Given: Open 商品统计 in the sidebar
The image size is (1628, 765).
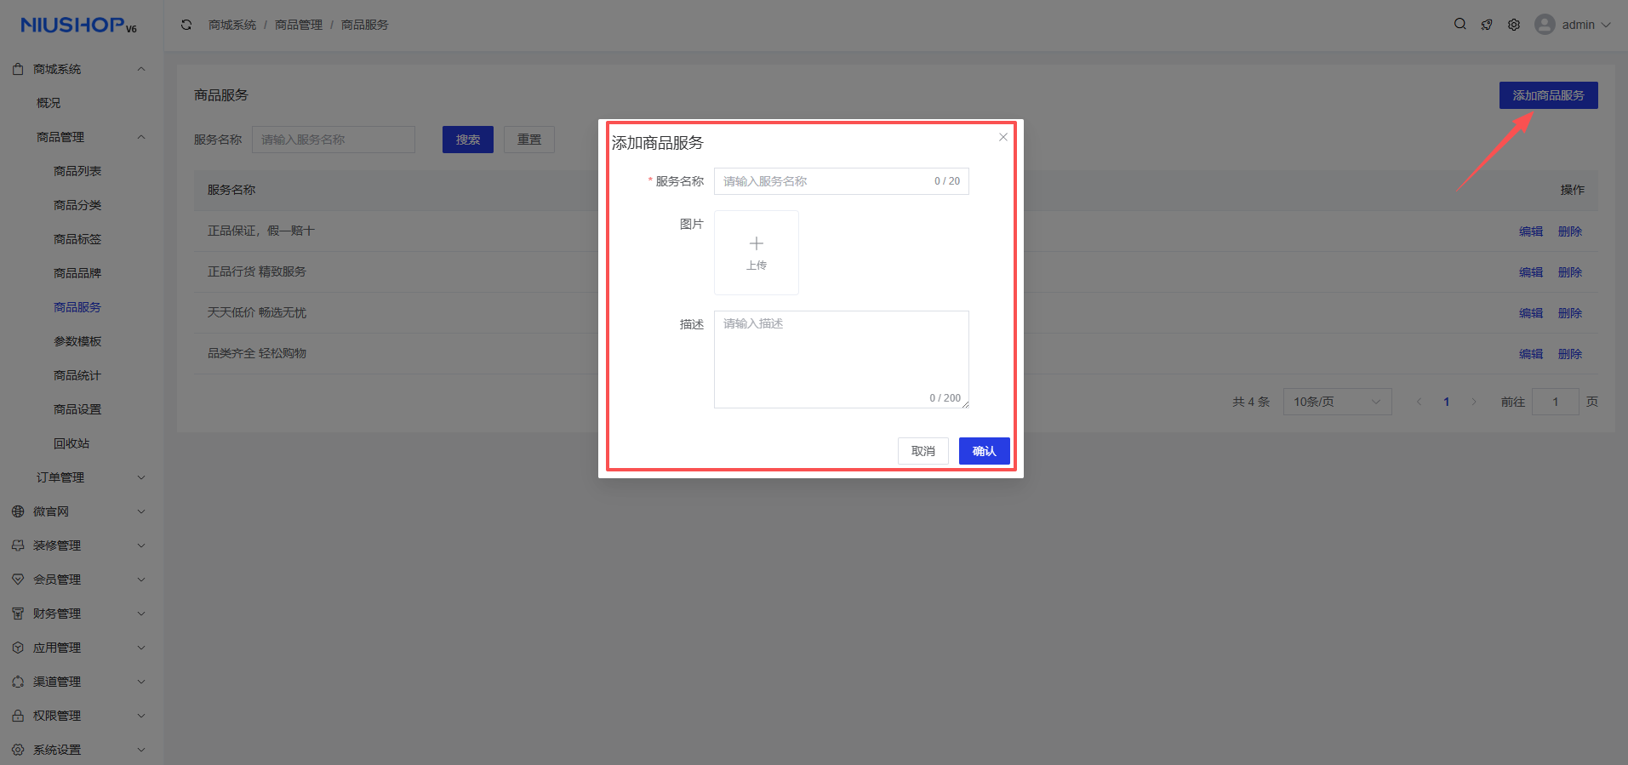Looking at the screenshot, I should point(77,375).
